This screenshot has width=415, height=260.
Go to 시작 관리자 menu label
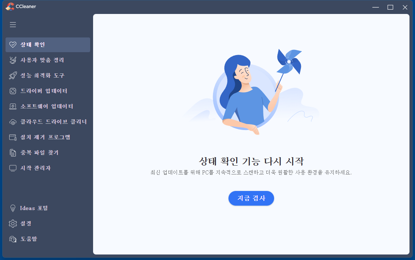(36, 168)
